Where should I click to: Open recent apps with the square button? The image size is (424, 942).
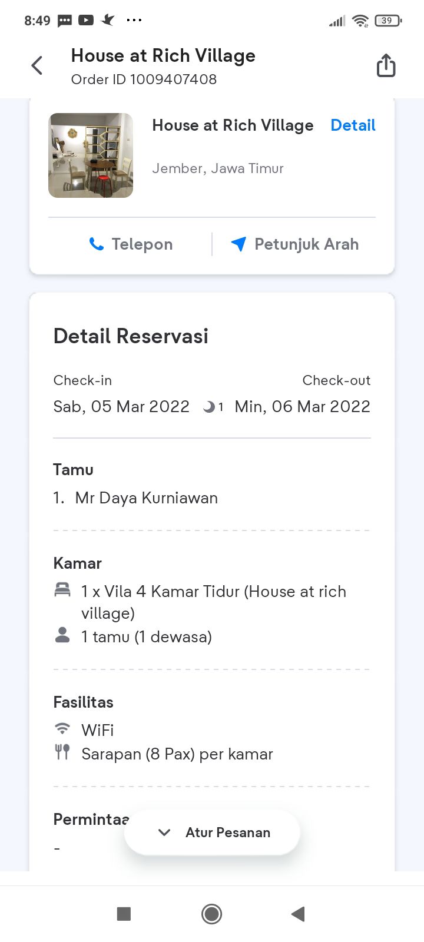point(124,914)
